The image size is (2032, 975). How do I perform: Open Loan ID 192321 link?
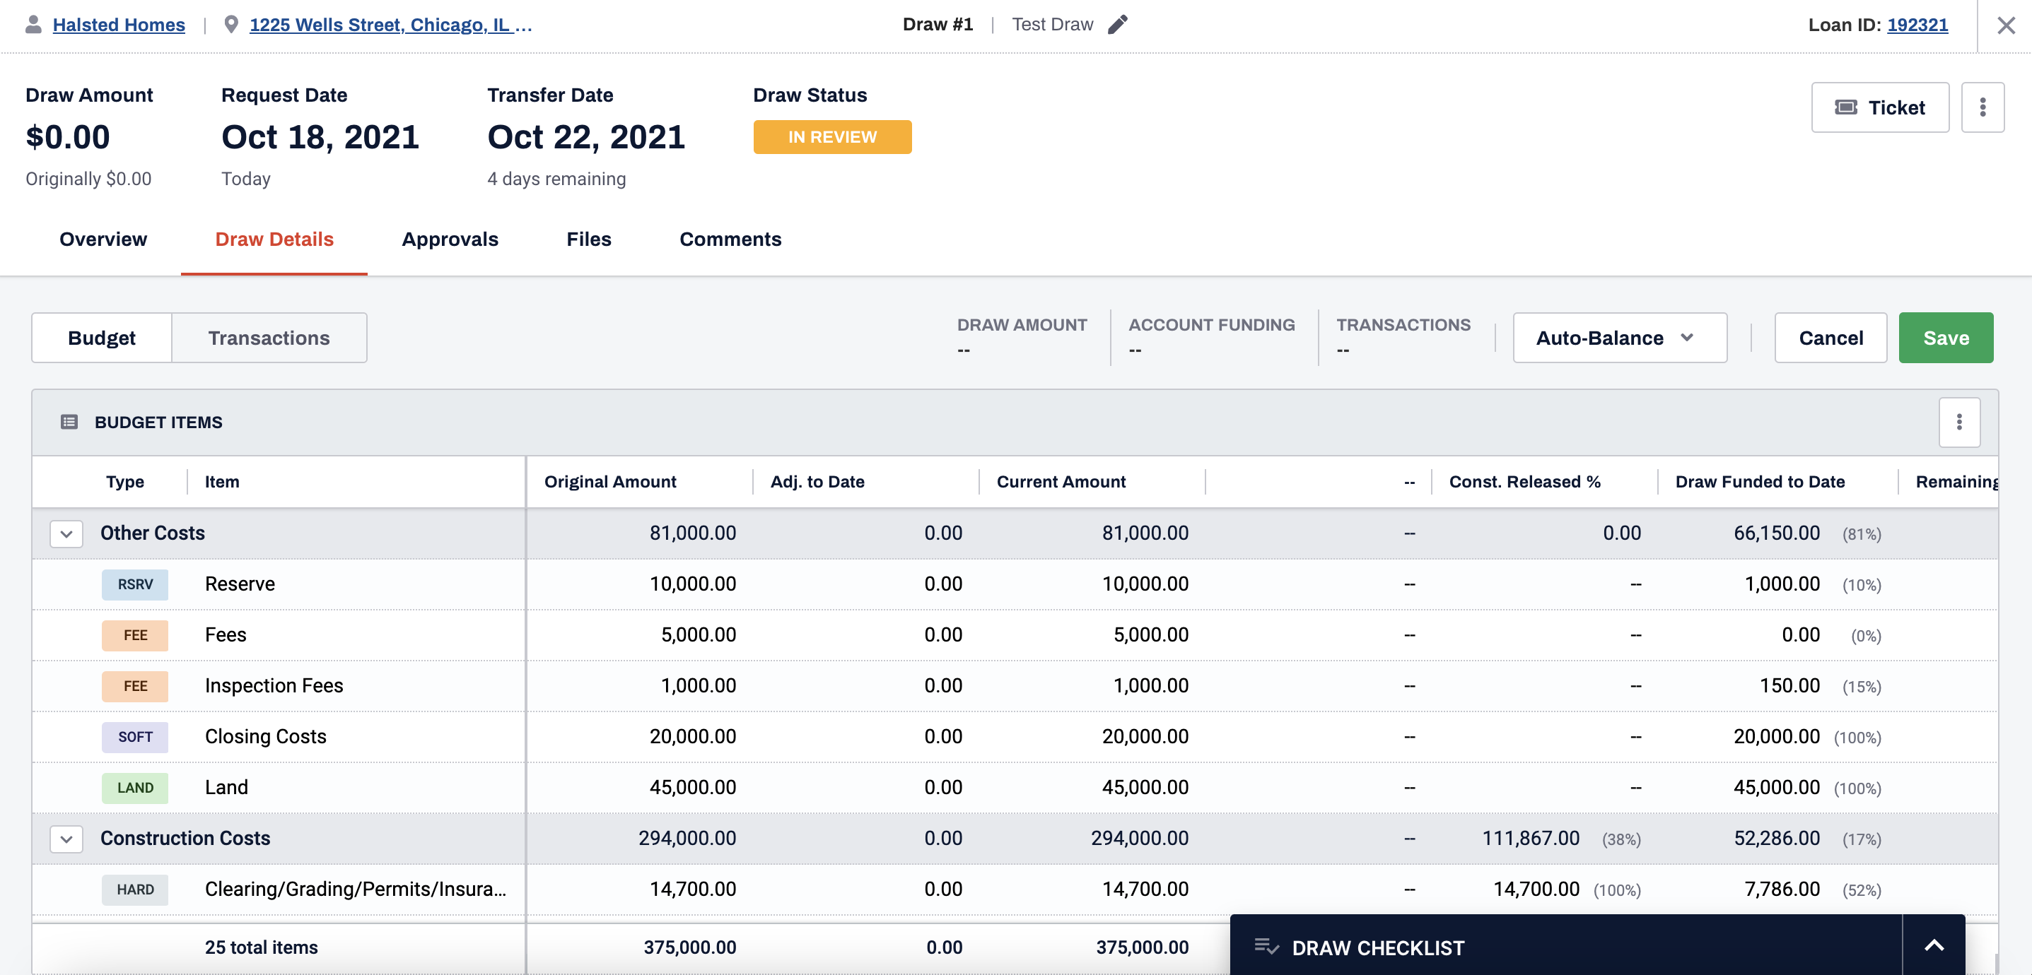click(1917, 25)
